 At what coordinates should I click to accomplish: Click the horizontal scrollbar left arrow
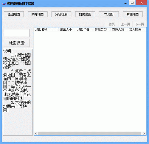(x=36, y=134)
